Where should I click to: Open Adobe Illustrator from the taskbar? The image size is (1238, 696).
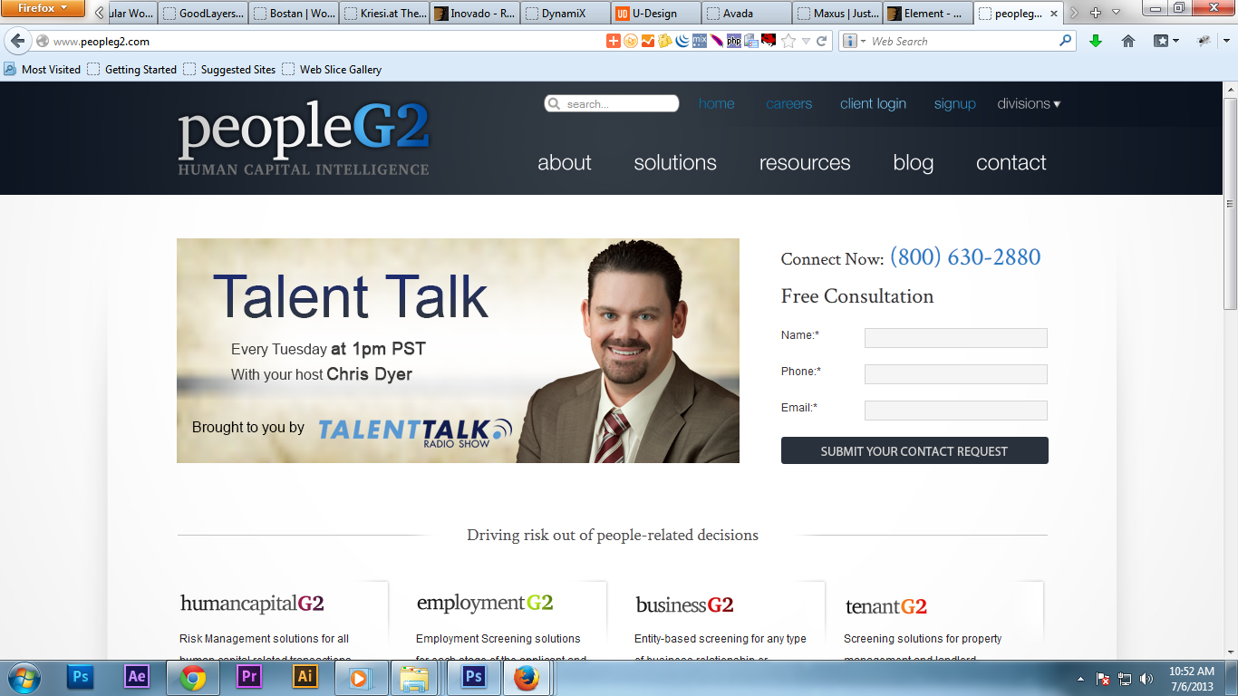[x=305, y=677]
